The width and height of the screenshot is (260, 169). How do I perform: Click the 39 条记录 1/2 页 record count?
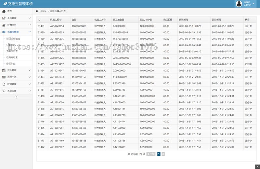pyautogui.click(x=136, y=154)
